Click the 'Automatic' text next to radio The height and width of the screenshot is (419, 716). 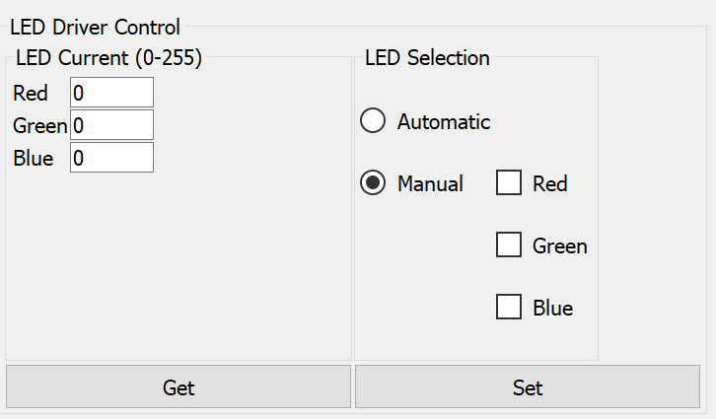pos(444,122)
